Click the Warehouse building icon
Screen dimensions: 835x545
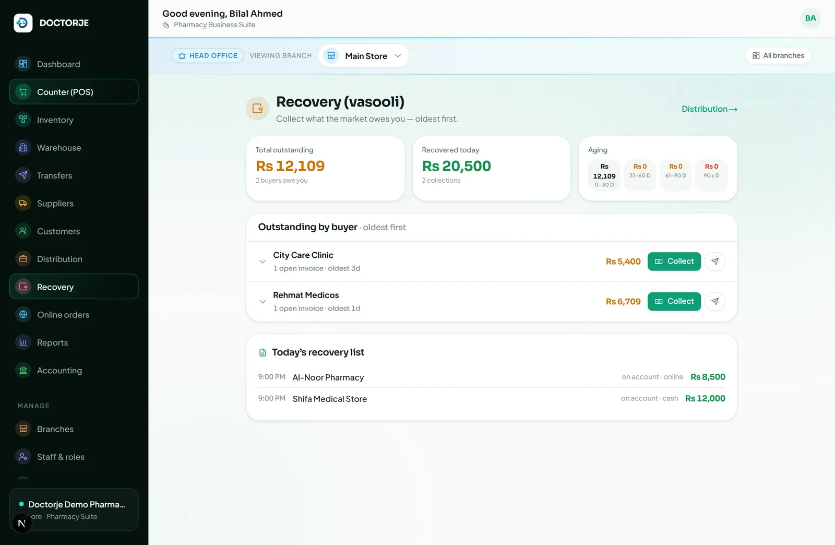tap(23, 148)
